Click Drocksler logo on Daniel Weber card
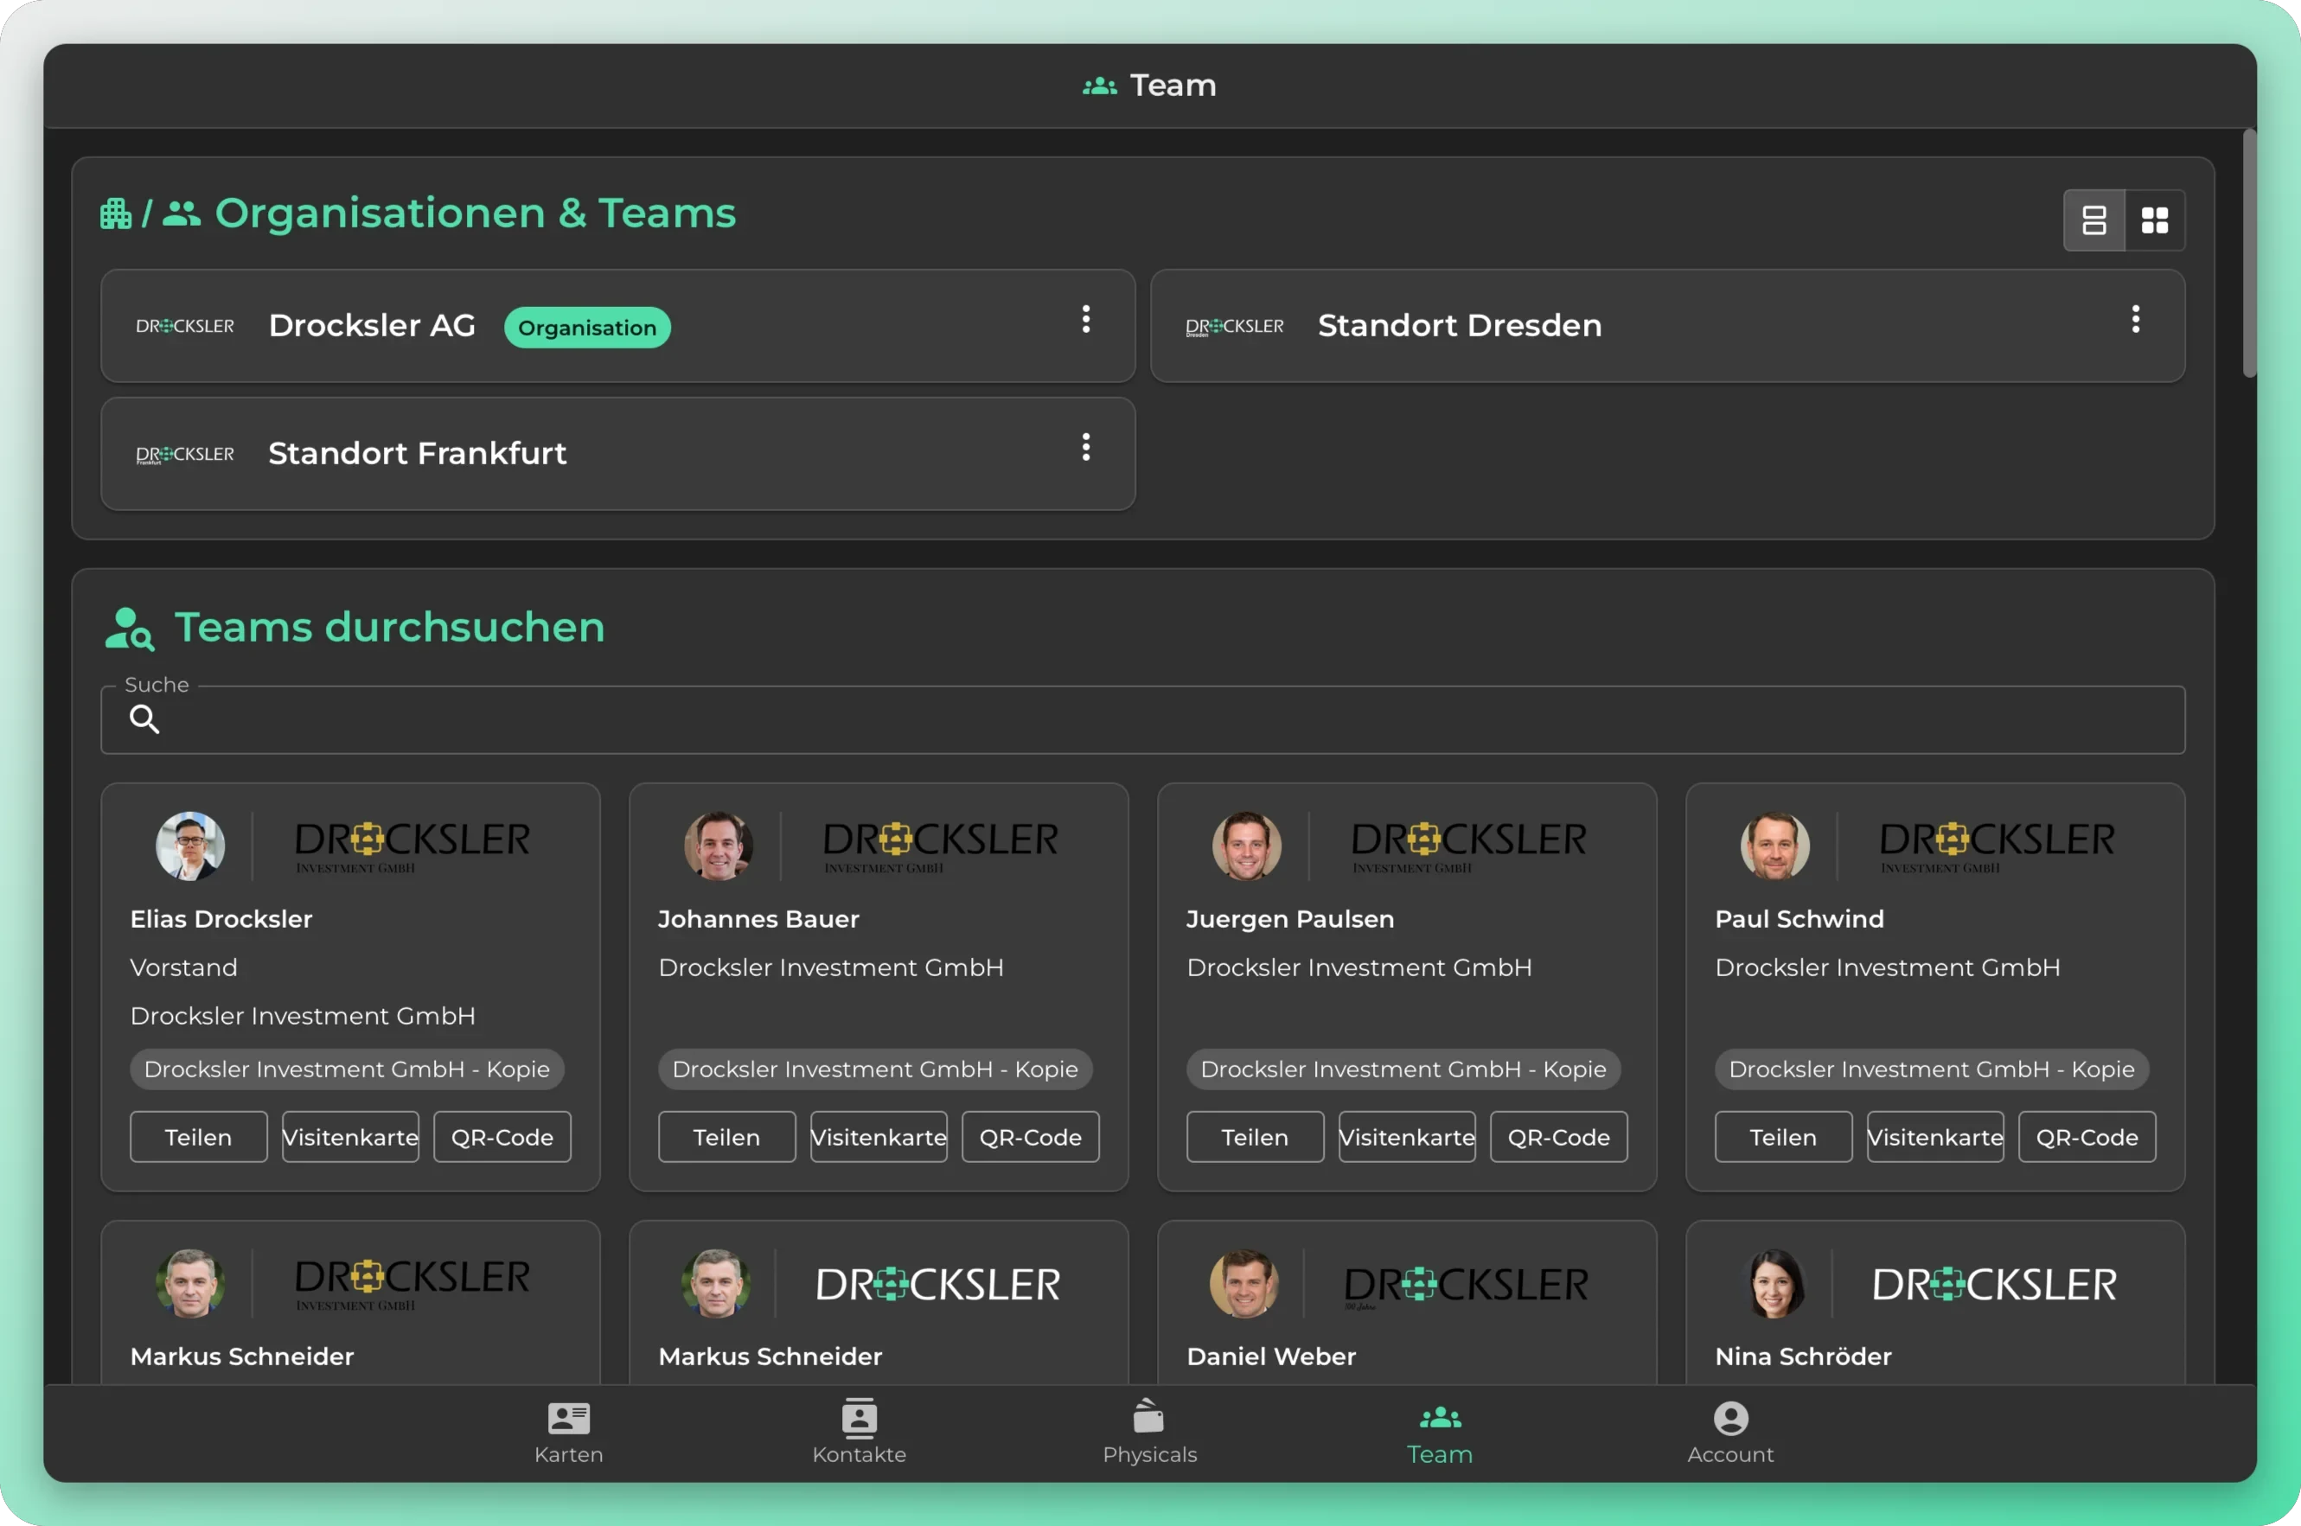 pyautogui.click(x=1465, y=1286)
